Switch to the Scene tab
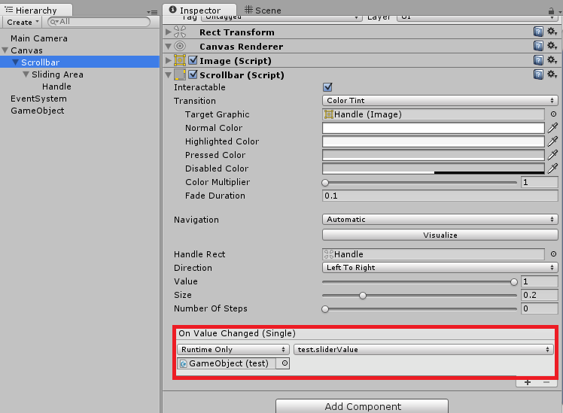The image size is (563, 413). click(x=263, y=11)
